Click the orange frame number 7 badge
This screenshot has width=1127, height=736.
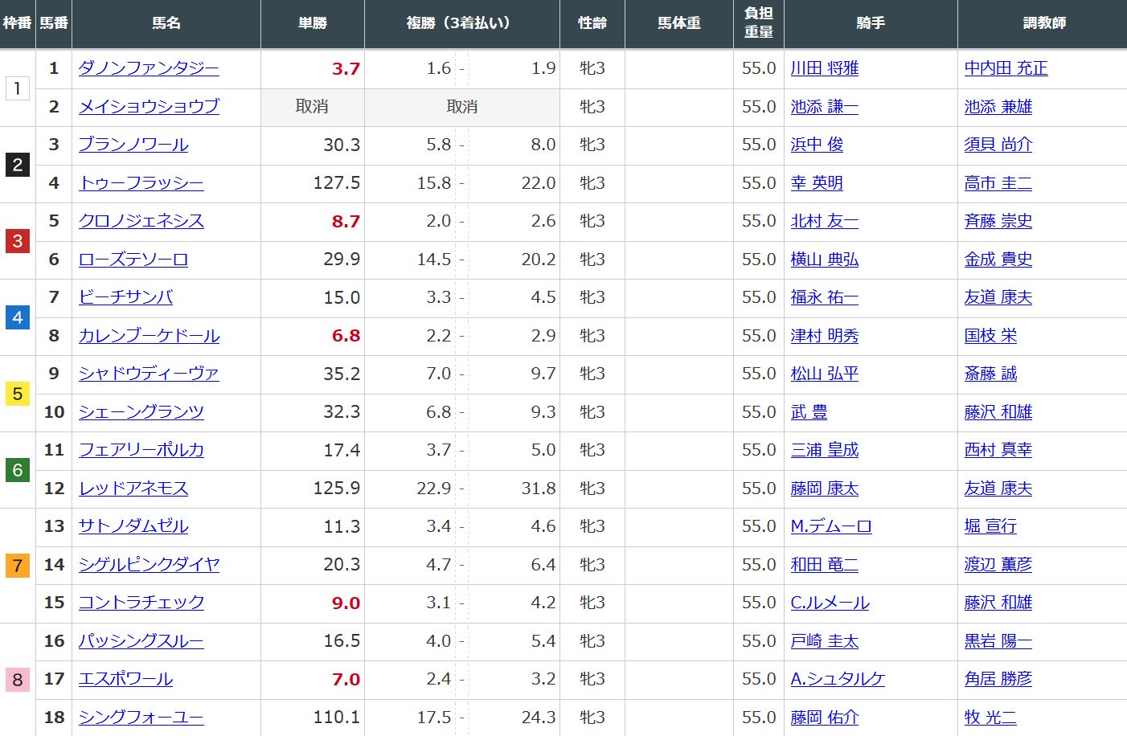18,566
